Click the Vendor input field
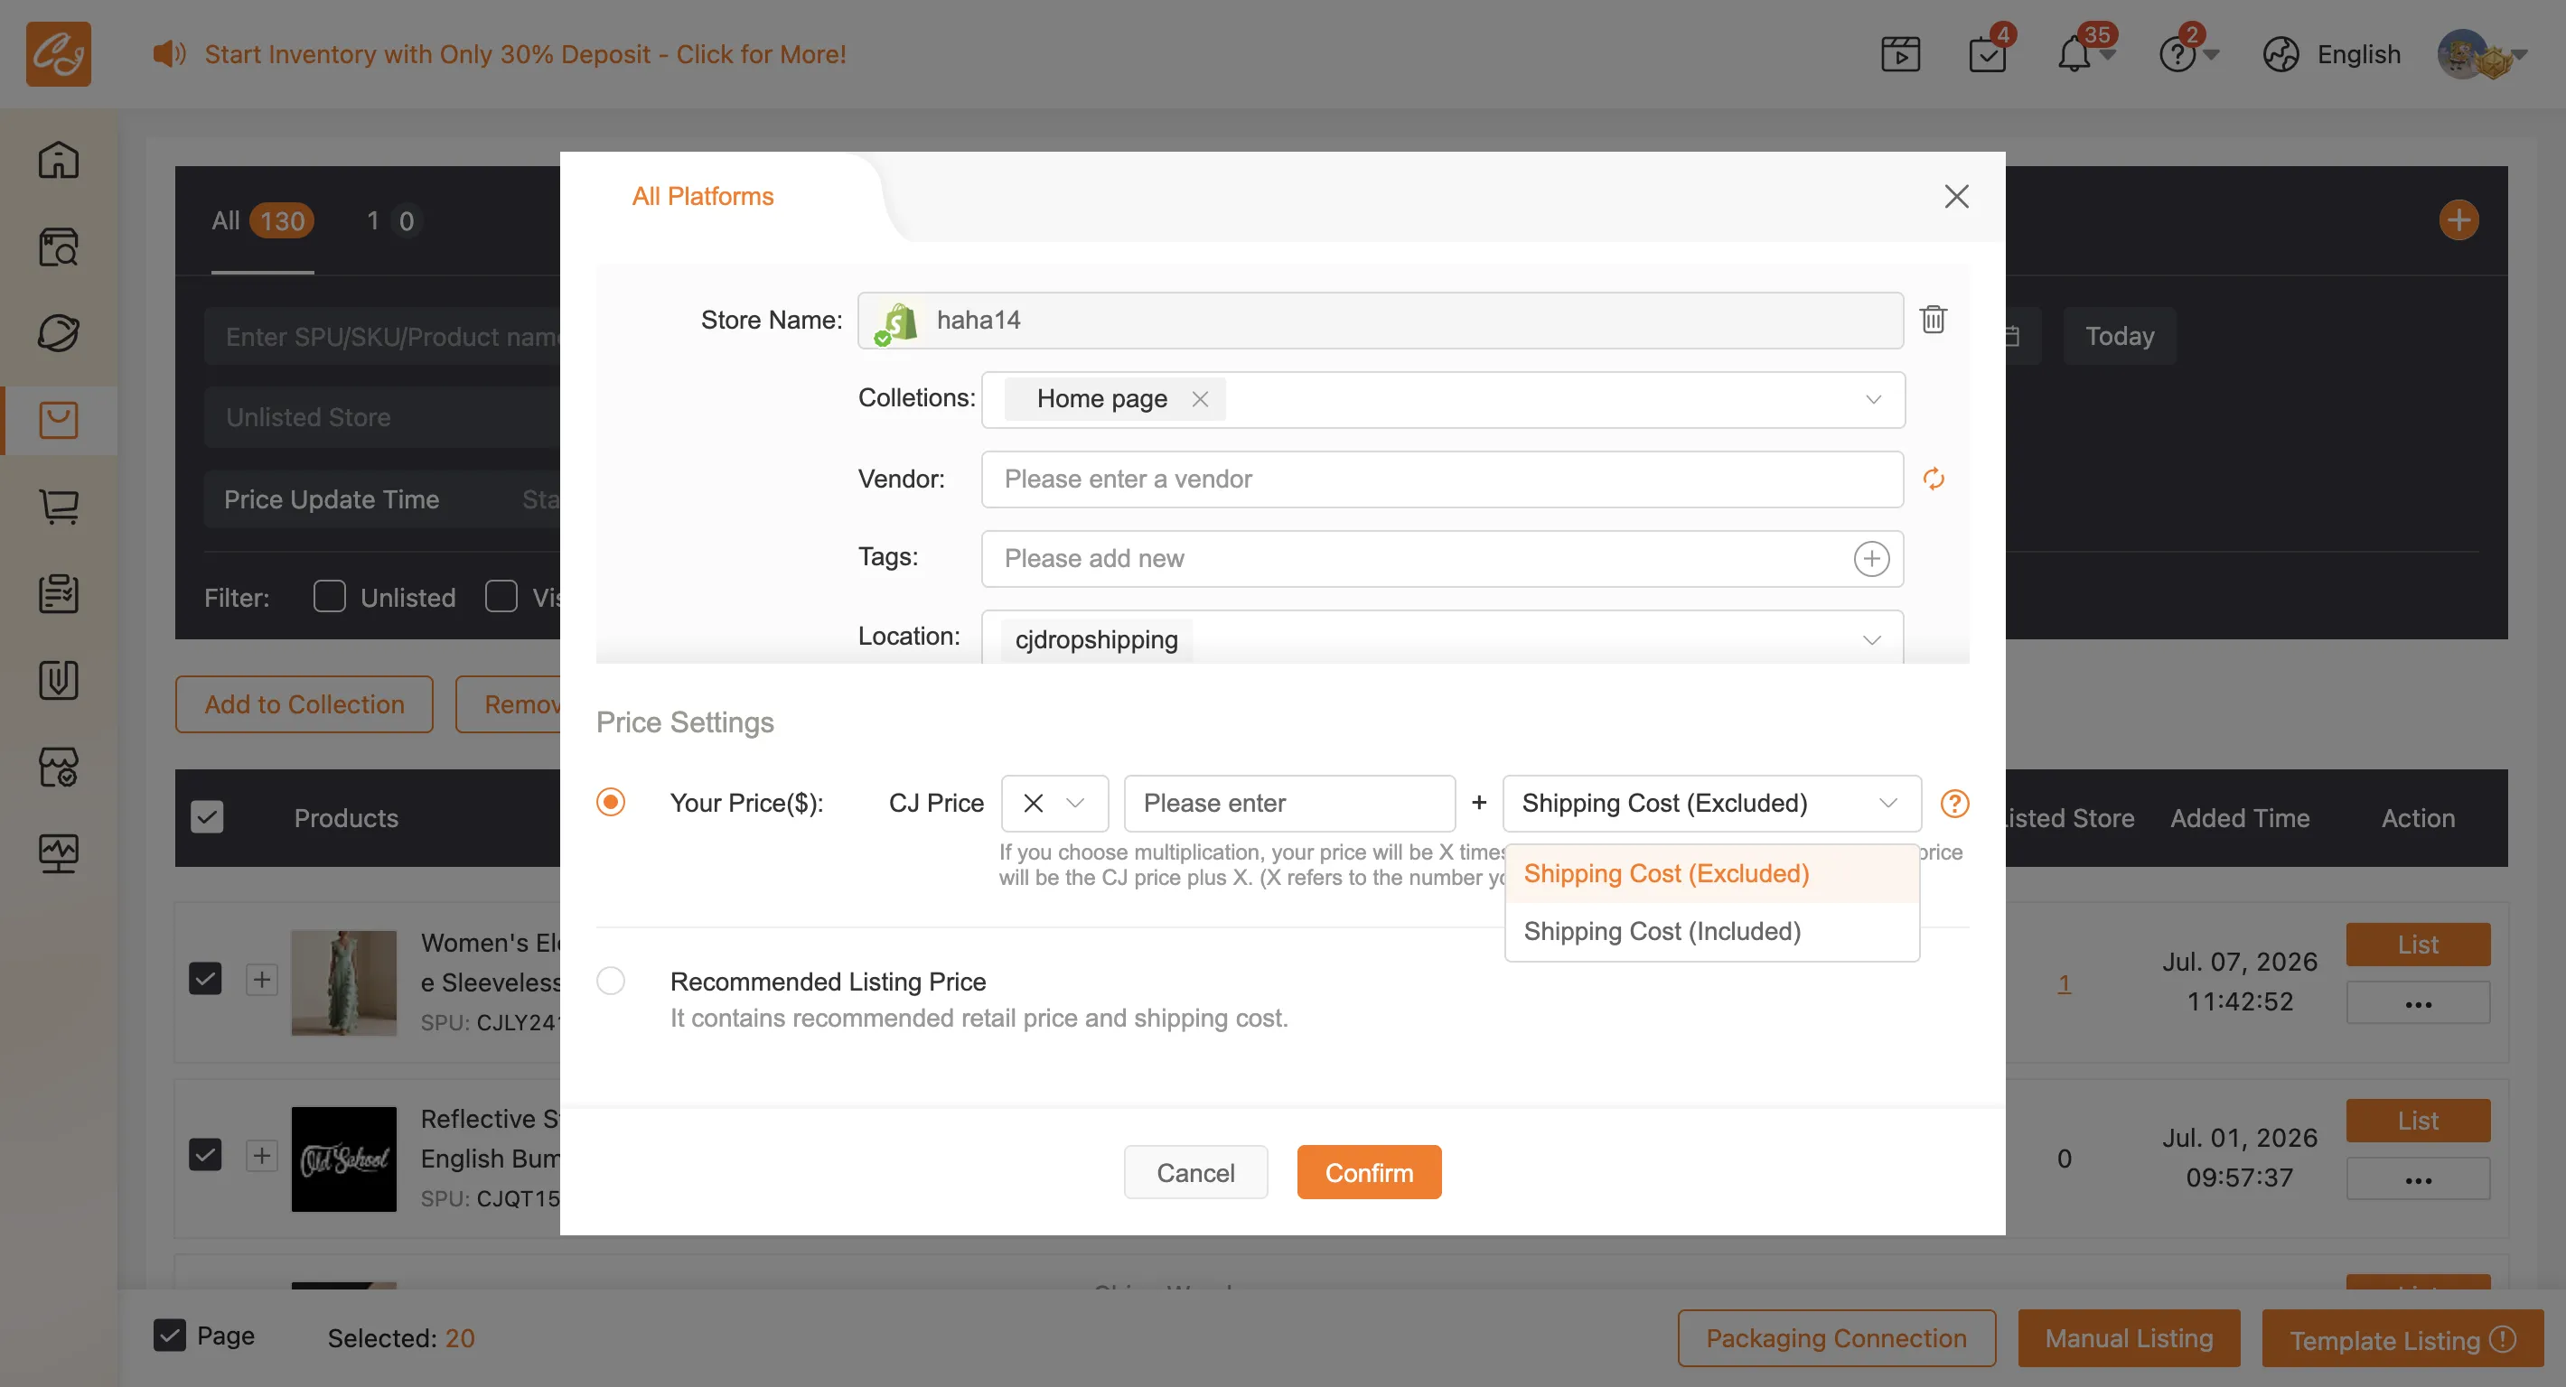 [1442, 479]
